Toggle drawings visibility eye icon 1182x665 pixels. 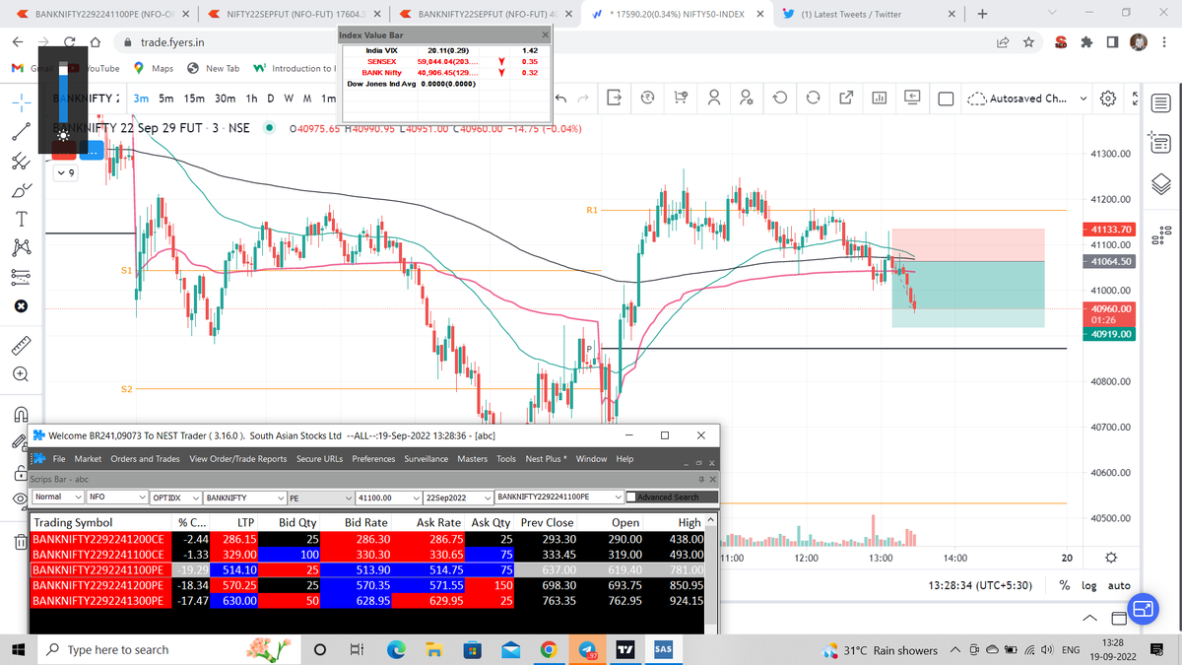(22, 500)
